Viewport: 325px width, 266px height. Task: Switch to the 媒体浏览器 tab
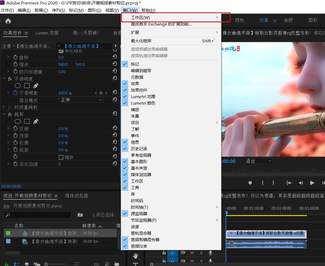click(76, 196)
